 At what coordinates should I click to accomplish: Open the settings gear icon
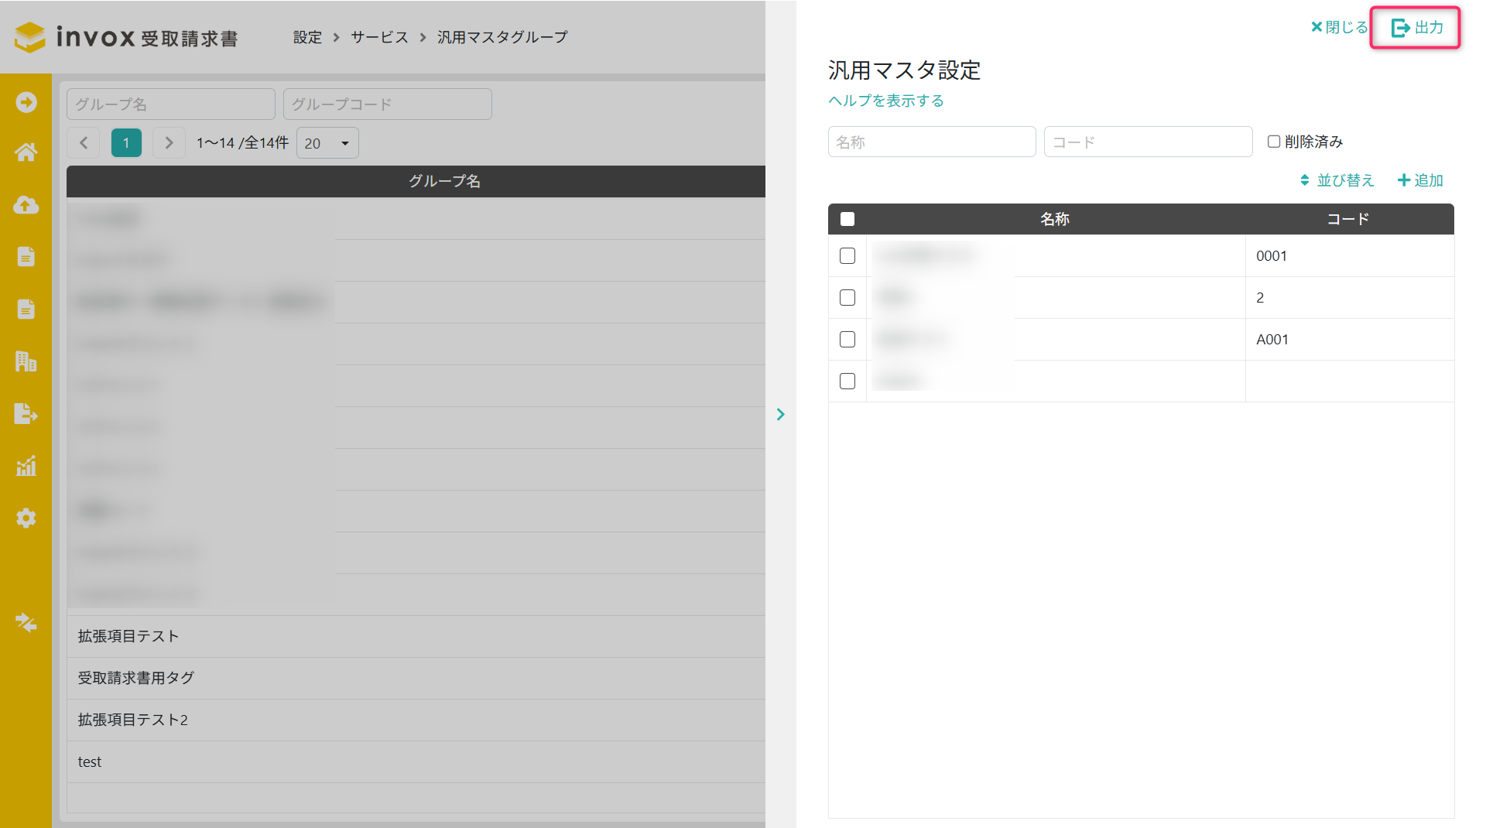pos(26,518)
